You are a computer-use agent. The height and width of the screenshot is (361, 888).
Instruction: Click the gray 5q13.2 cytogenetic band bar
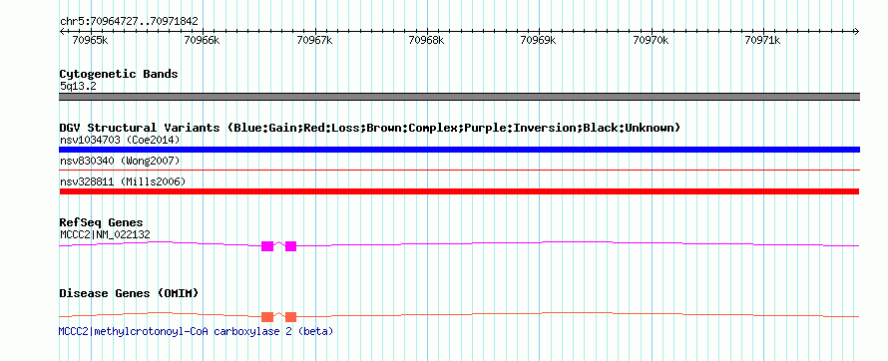coord(459,97)
